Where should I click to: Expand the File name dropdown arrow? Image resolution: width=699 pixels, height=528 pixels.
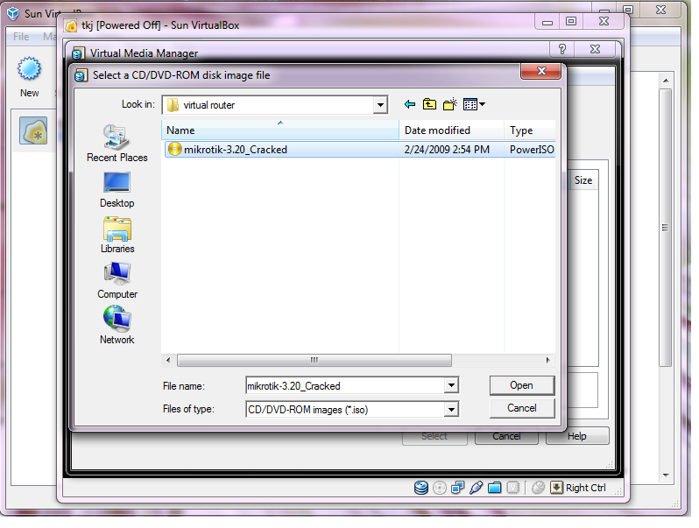click(x=451, y=385)
